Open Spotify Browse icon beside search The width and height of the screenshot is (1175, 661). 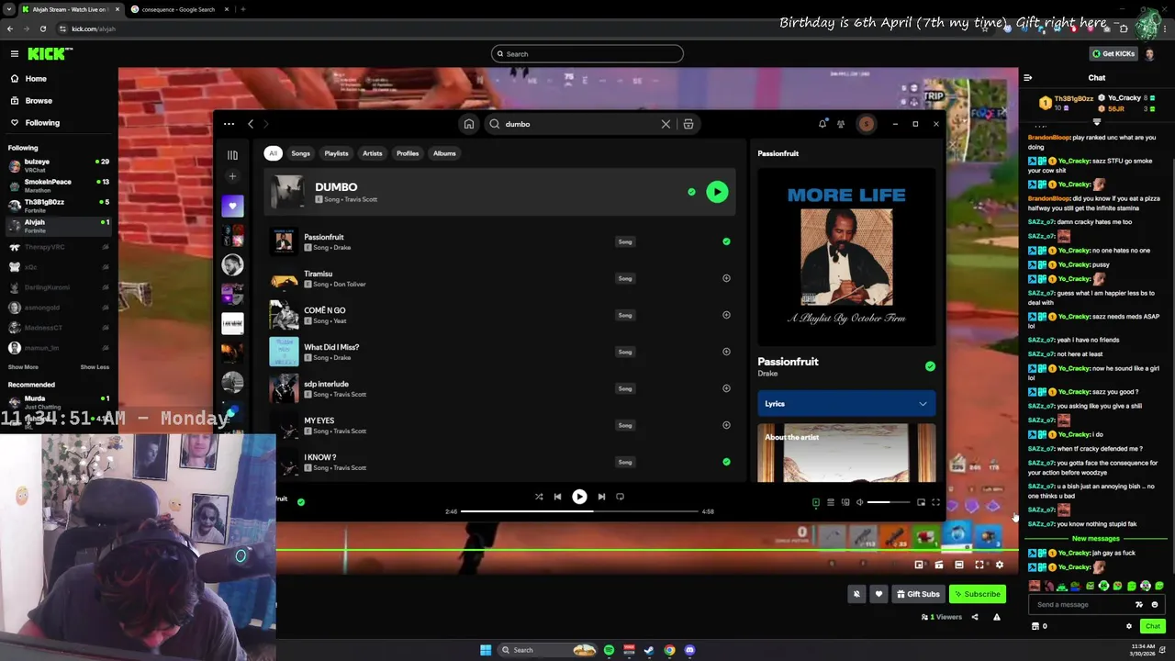(688, 124)
